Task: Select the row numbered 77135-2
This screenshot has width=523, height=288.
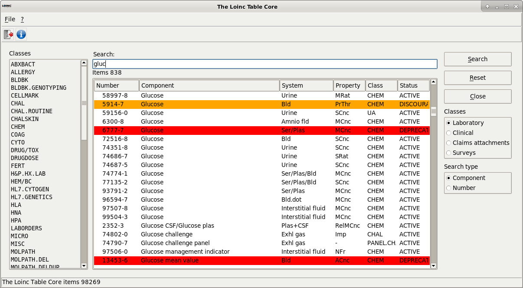Action: tap(262, 182)
